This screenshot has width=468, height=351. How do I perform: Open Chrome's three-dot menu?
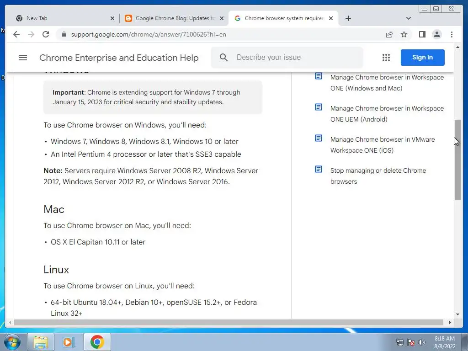452,34
